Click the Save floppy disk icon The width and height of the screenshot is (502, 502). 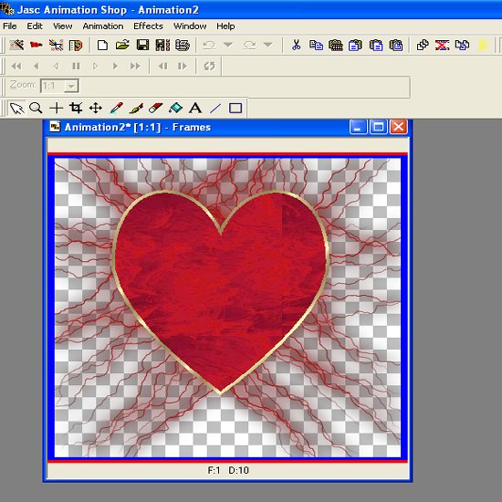[142, 45]
